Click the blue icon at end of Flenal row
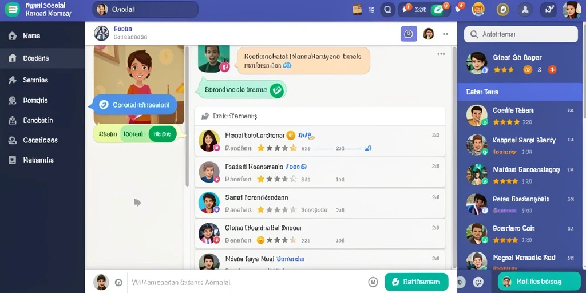Screen dimensions: 586x293 coord(368,148)
